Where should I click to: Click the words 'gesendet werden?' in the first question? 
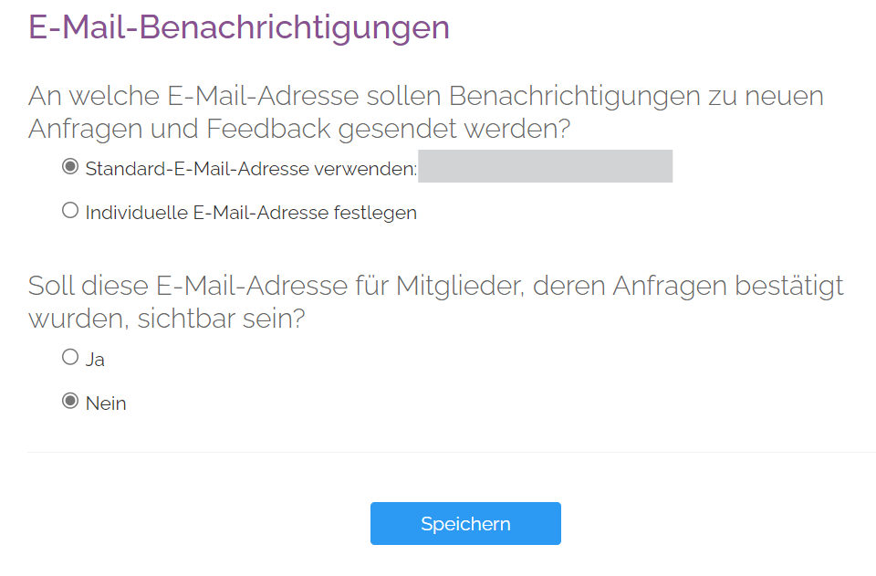(x=454, y=129)
